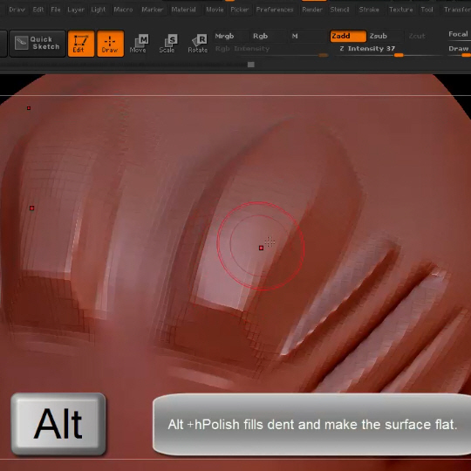Activate the Move tool

[x=139, y=44]
